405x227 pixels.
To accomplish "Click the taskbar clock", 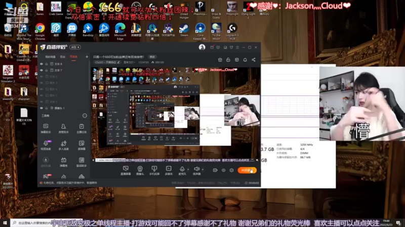I will pyautogui.click(x=386, y=223).
